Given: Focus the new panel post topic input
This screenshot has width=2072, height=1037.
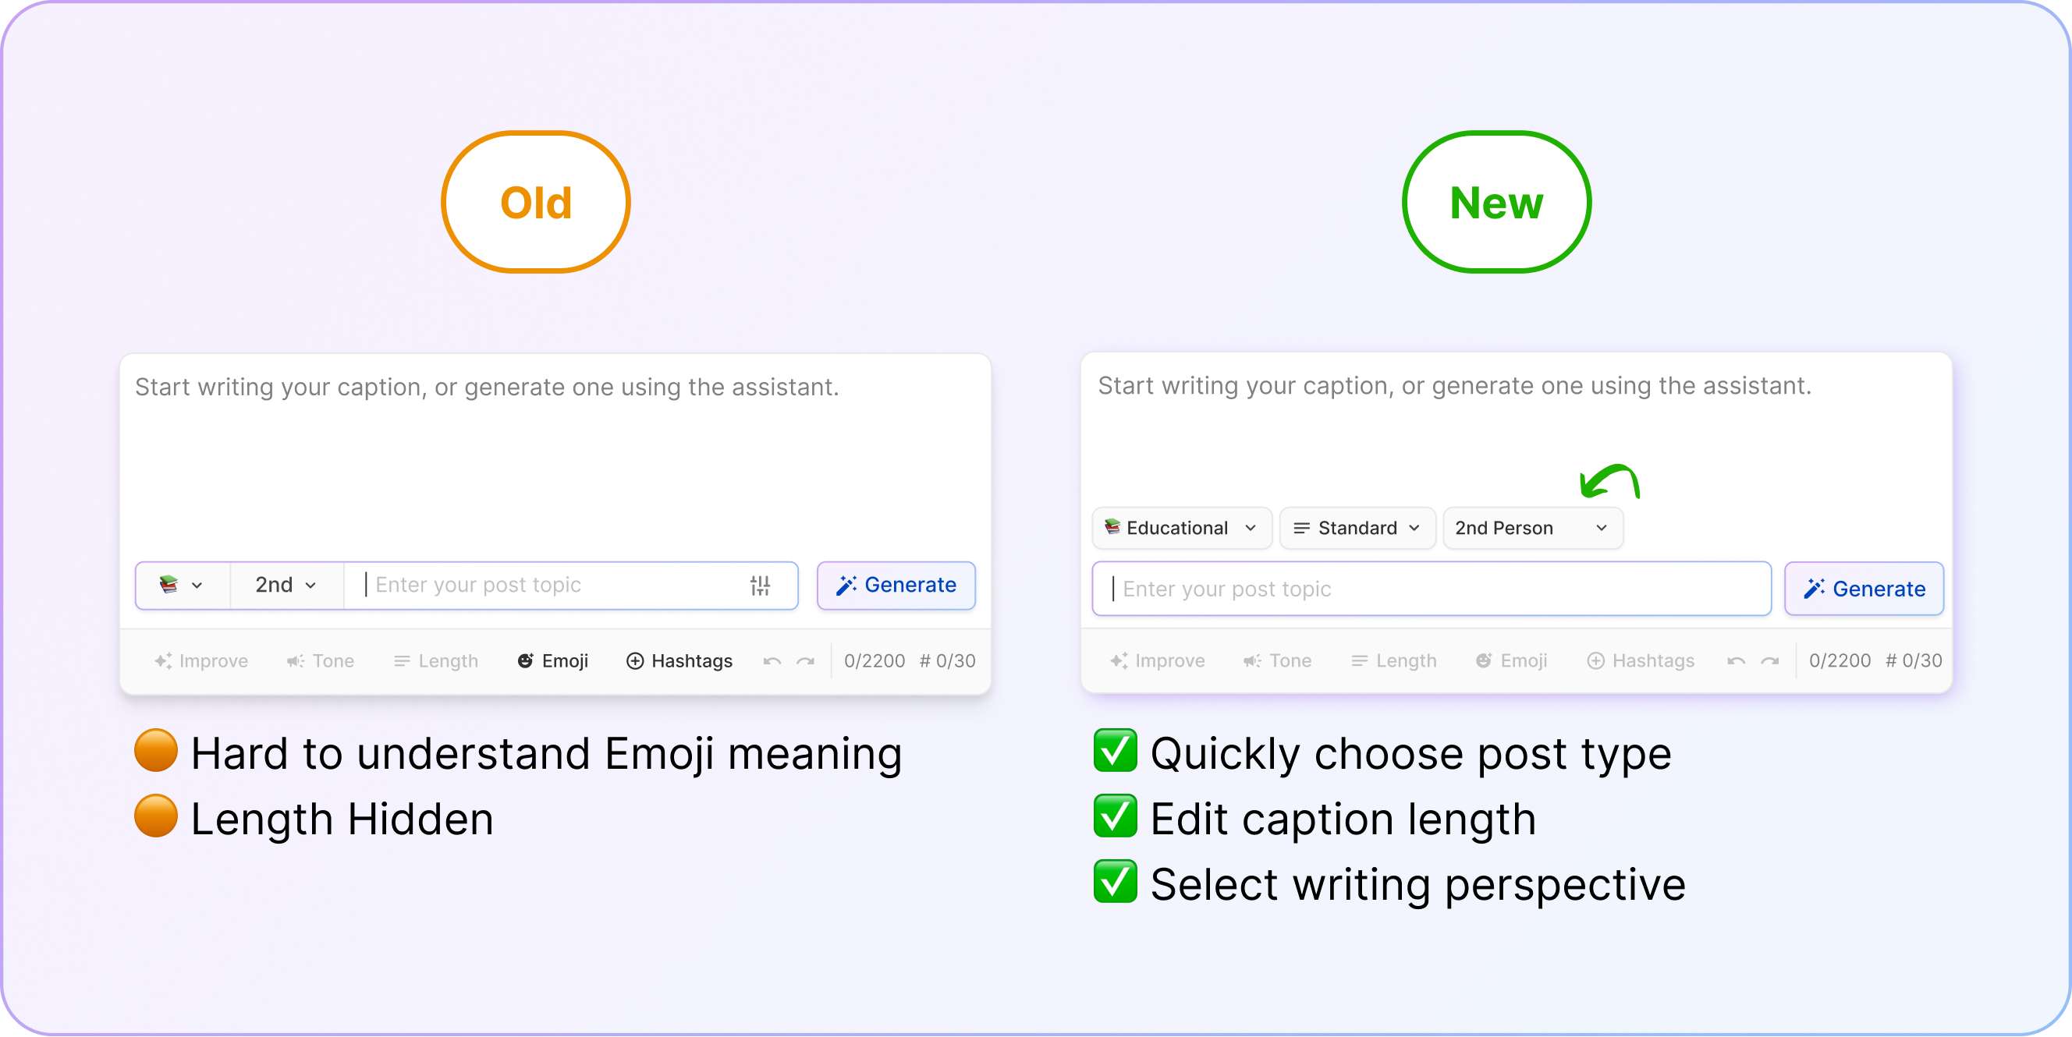Looking at the screenshot, I should tap(1431, 589).
